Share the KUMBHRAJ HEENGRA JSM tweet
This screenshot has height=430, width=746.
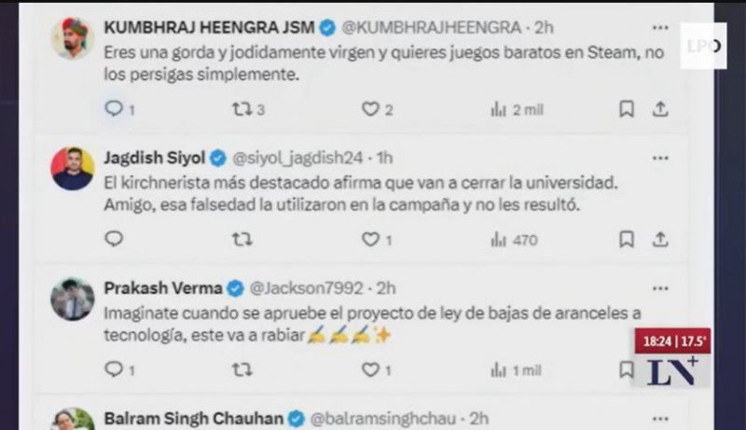pyautogui.click(x=660, y=109)
